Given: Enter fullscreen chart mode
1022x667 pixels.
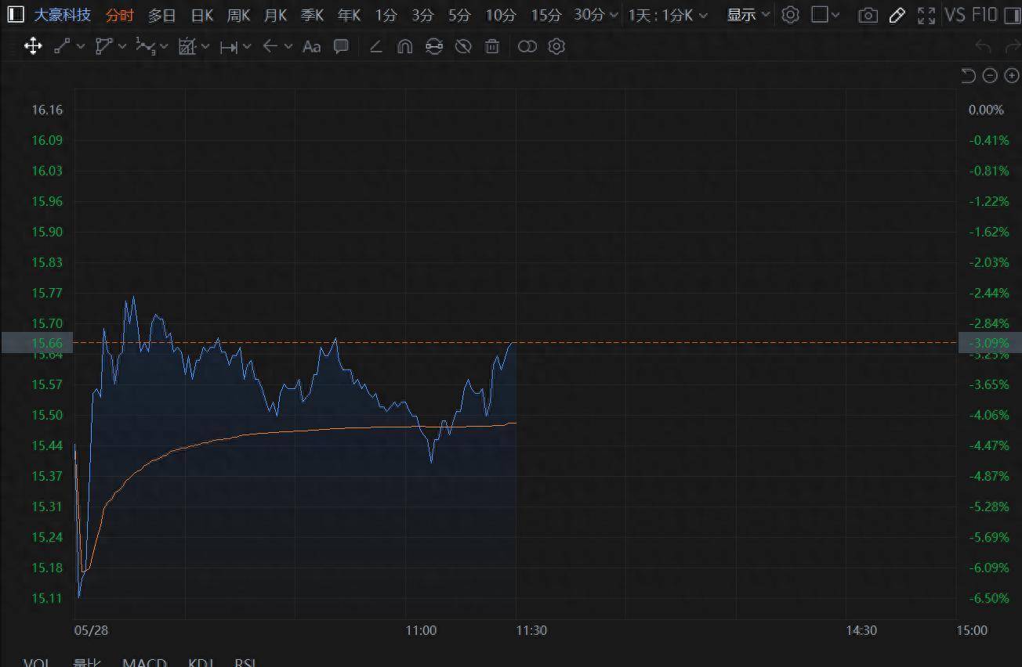Looking at the screenshot, I should [926, 15].
